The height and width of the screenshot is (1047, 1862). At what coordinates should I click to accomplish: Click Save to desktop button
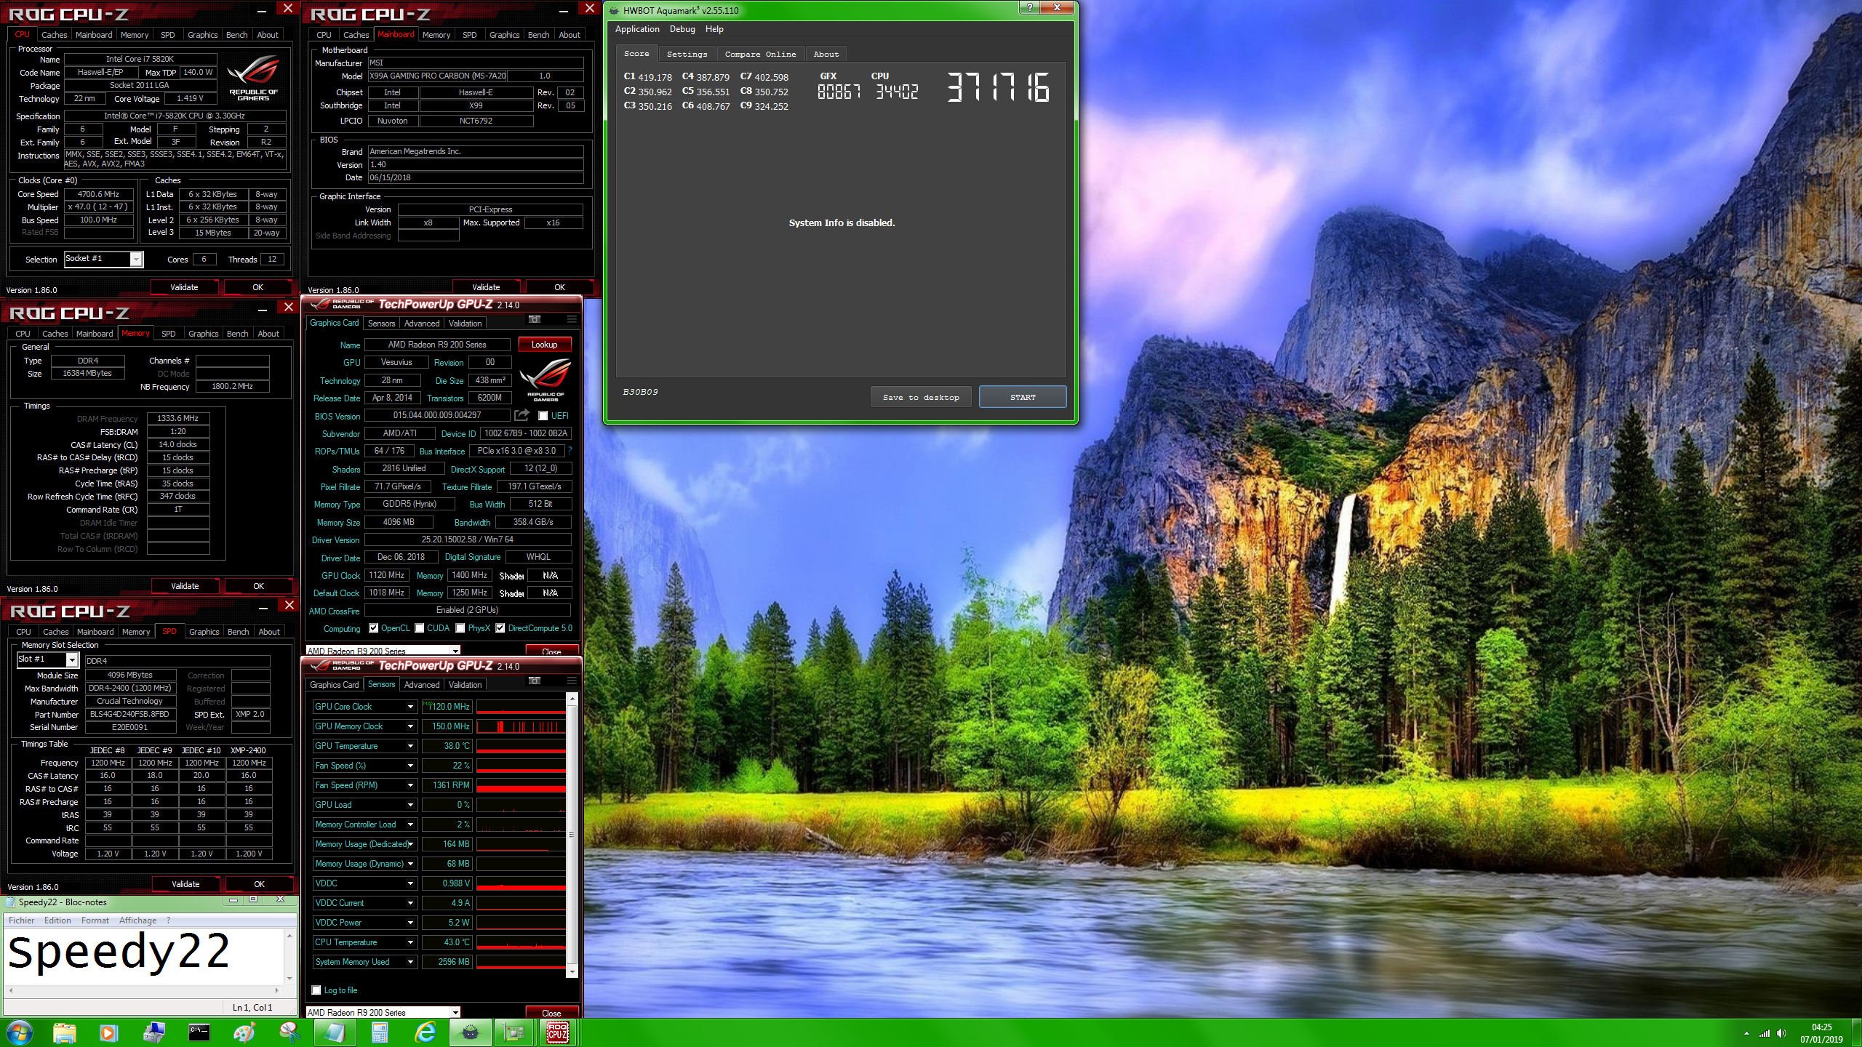pos(921,397)
